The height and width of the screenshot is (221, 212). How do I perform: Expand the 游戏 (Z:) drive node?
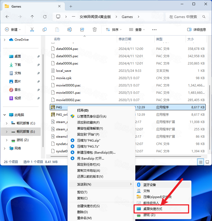7,140
